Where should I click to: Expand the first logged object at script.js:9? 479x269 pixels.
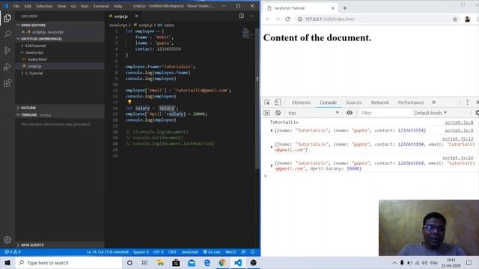coord(271,131)
